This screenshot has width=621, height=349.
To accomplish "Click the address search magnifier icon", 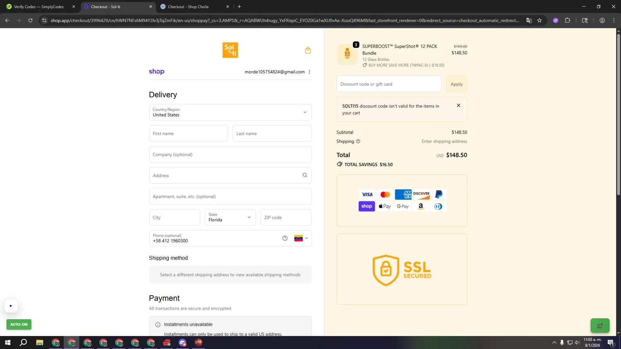I will pyautogui.click(x=305, y=175).
